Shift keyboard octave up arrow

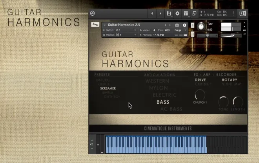92,140
